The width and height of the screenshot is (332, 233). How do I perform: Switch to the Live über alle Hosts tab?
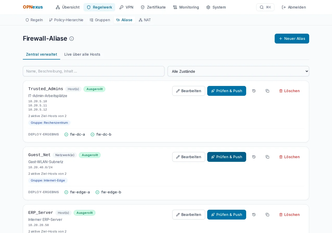coord(82,54)
